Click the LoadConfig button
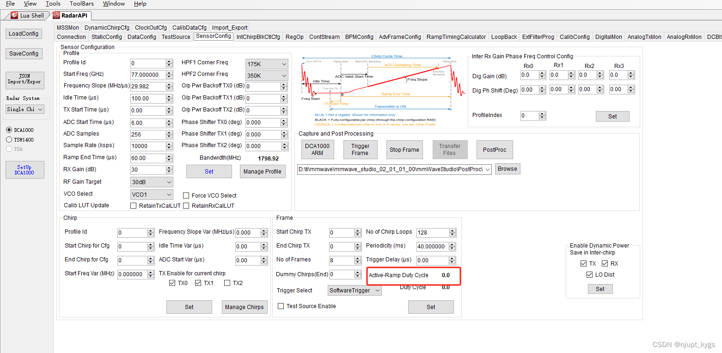722x353 pixels. click(24, 34)
